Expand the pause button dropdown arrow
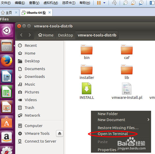 [104, 3]
